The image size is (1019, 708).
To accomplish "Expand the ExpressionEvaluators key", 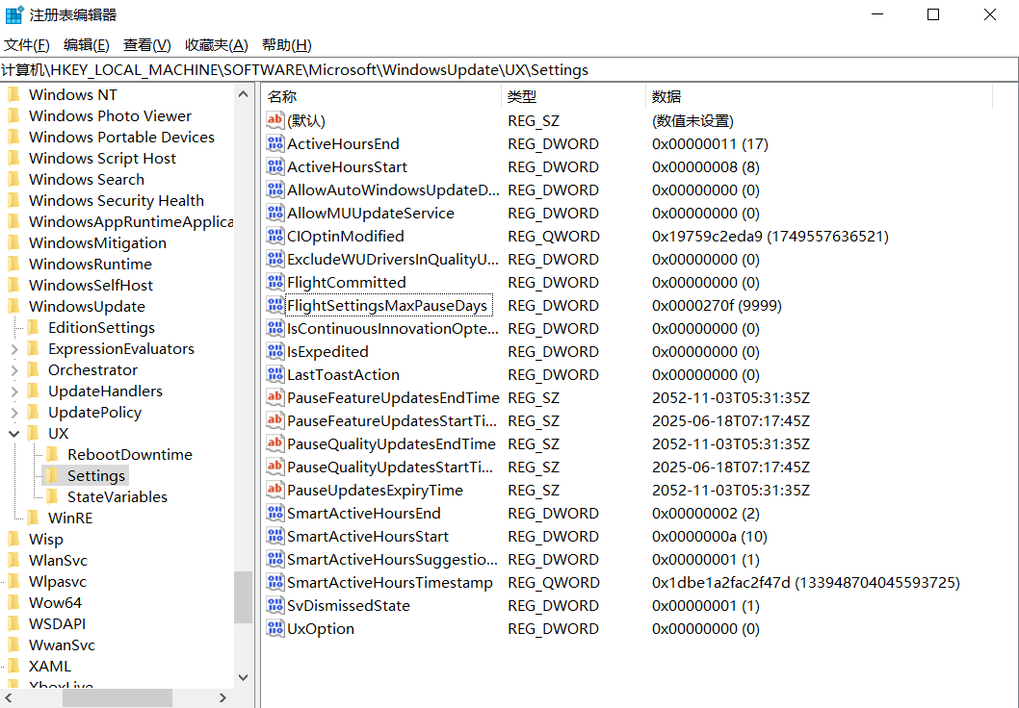I will 14,349.
